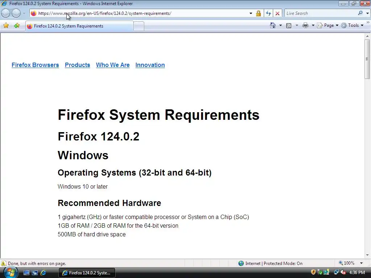Expand the Print options dropdown arrow

(x=313, y=25)
